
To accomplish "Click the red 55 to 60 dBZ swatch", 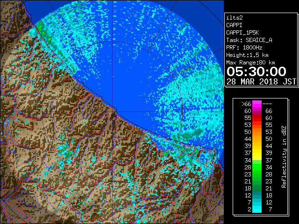I will point(257,118).
